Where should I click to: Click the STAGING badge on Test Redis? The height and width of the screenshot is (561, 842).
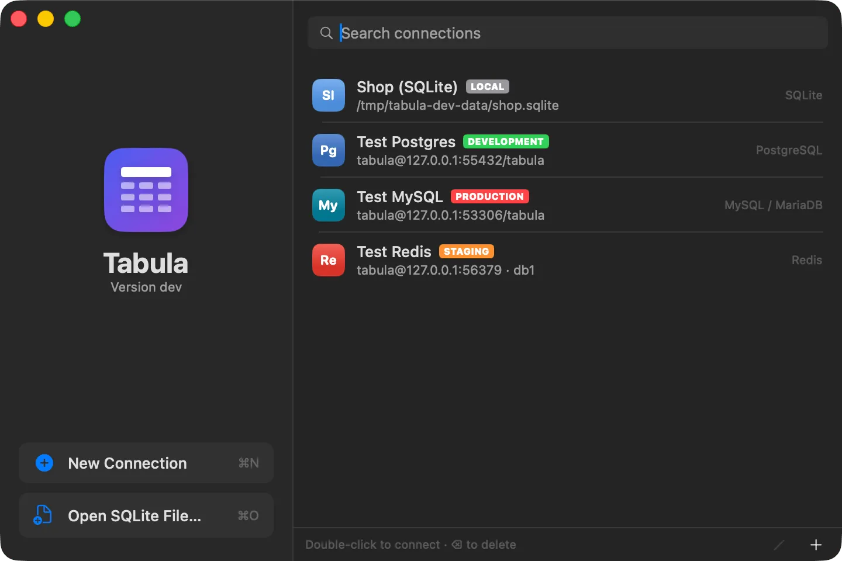pos(466,251)
